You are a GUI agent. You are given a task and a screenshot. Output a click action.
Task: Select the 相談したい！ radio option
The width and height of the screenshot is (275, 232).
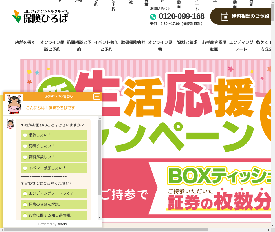25,135
